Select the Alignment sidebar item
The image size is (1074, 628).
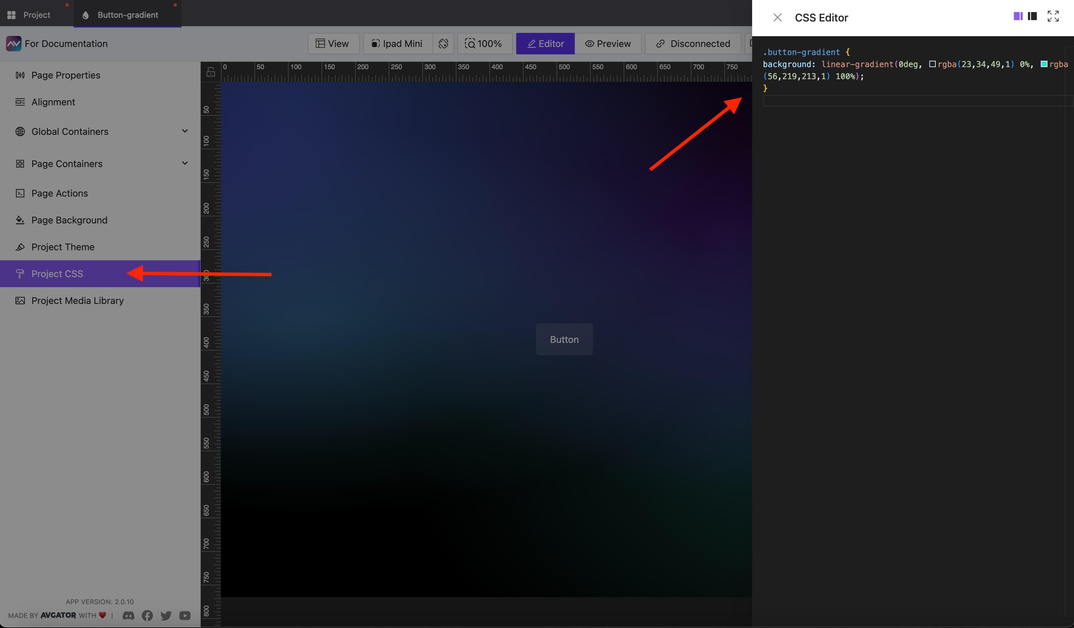[53, 102]
